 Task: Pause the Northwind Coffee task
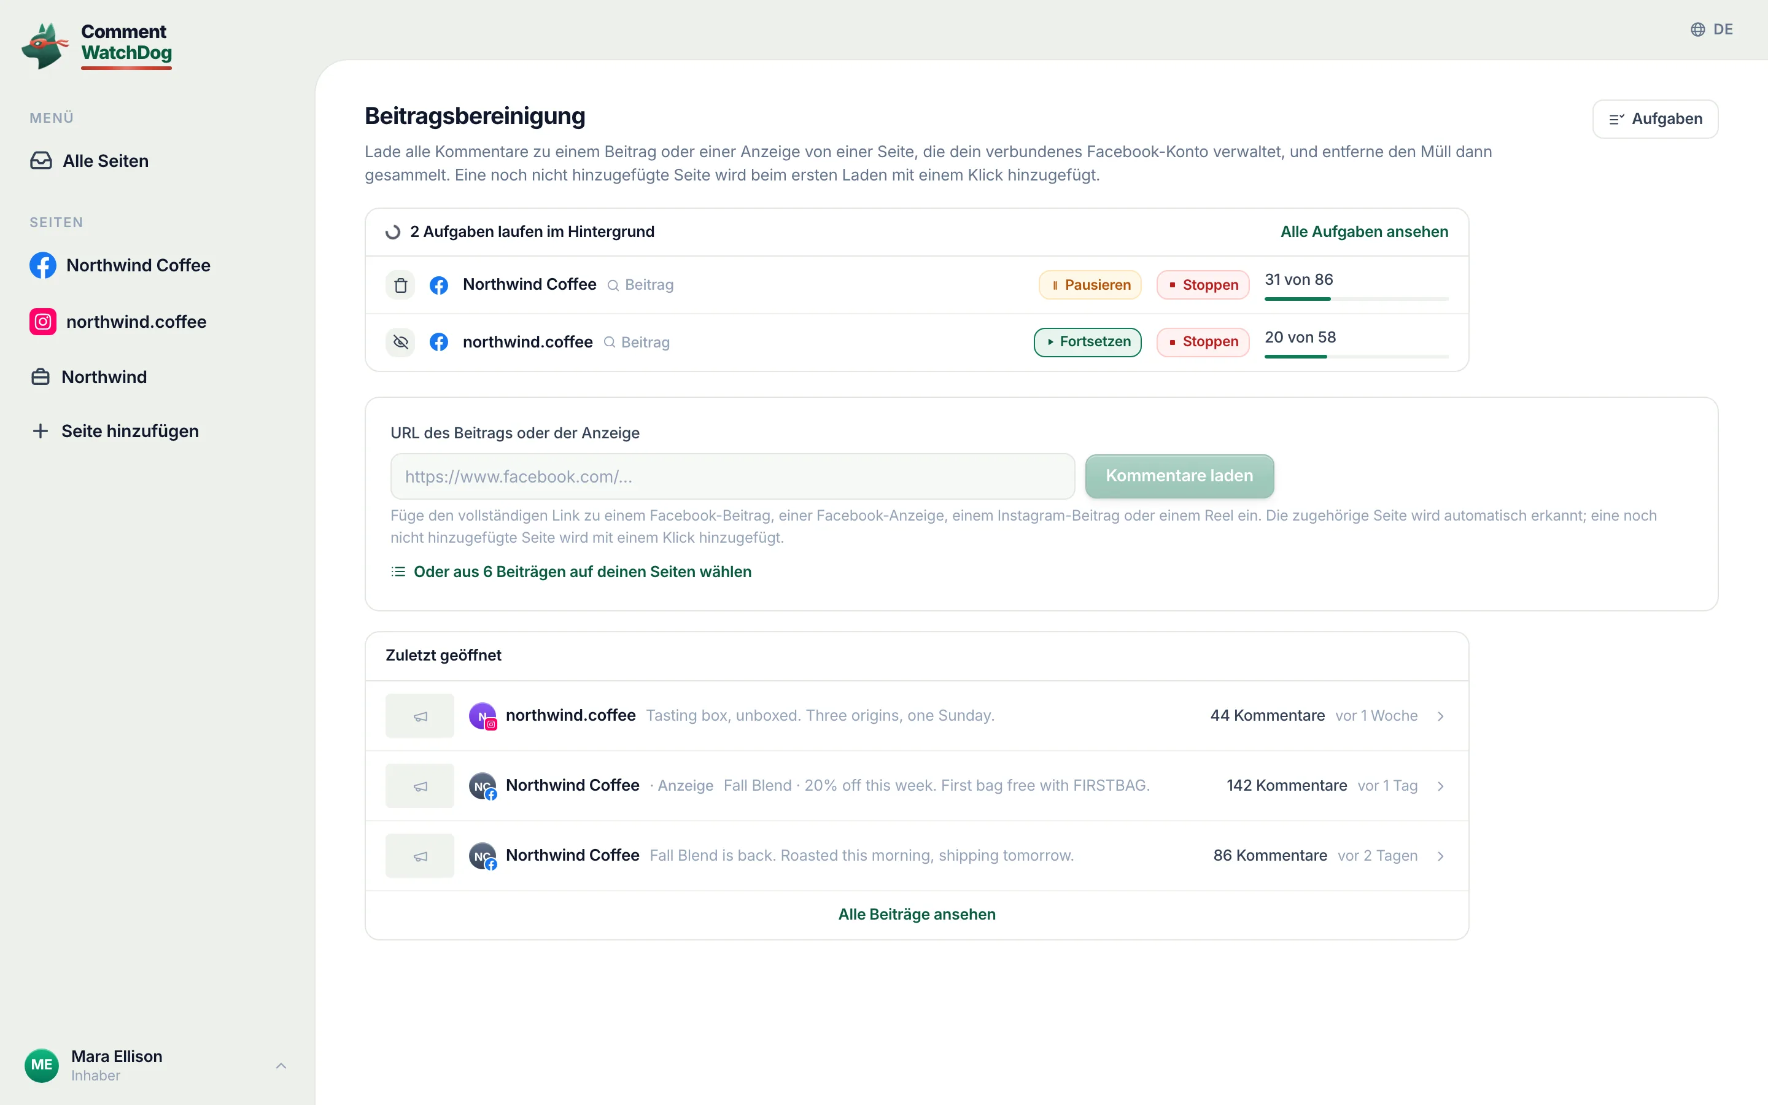[1090, 285]
